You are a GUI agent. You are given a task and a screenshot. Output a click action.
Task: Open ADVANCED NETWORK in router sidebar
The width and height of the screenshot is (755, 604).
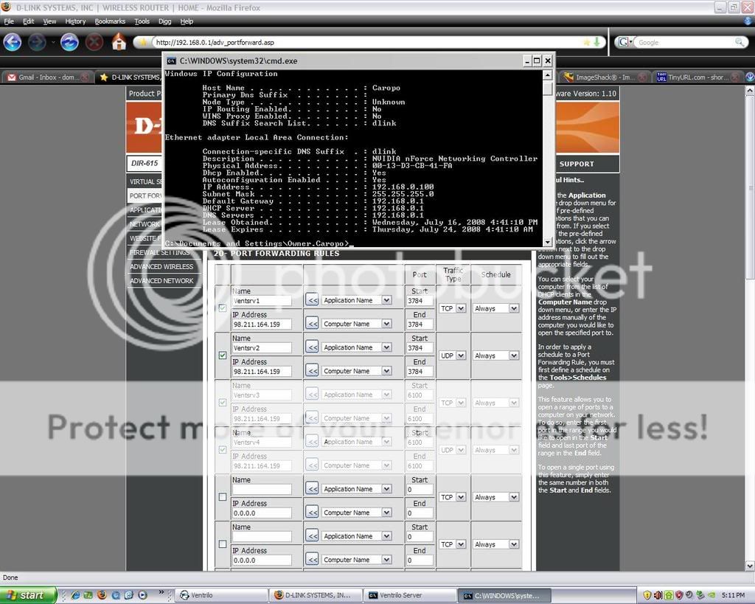161,280
